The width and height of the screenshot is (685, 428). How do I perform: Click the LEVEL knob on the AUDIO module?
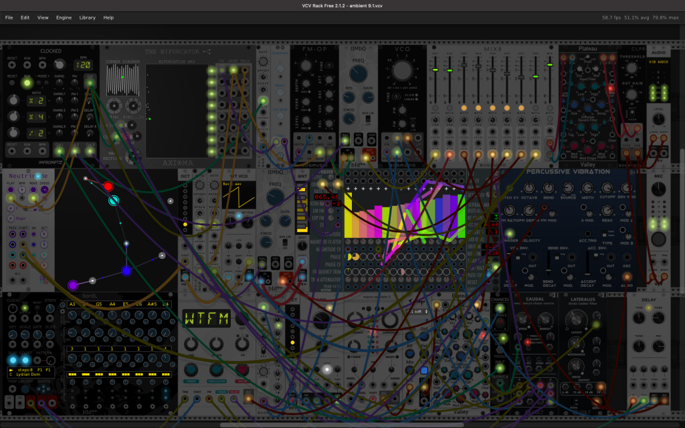pos(658,119)
